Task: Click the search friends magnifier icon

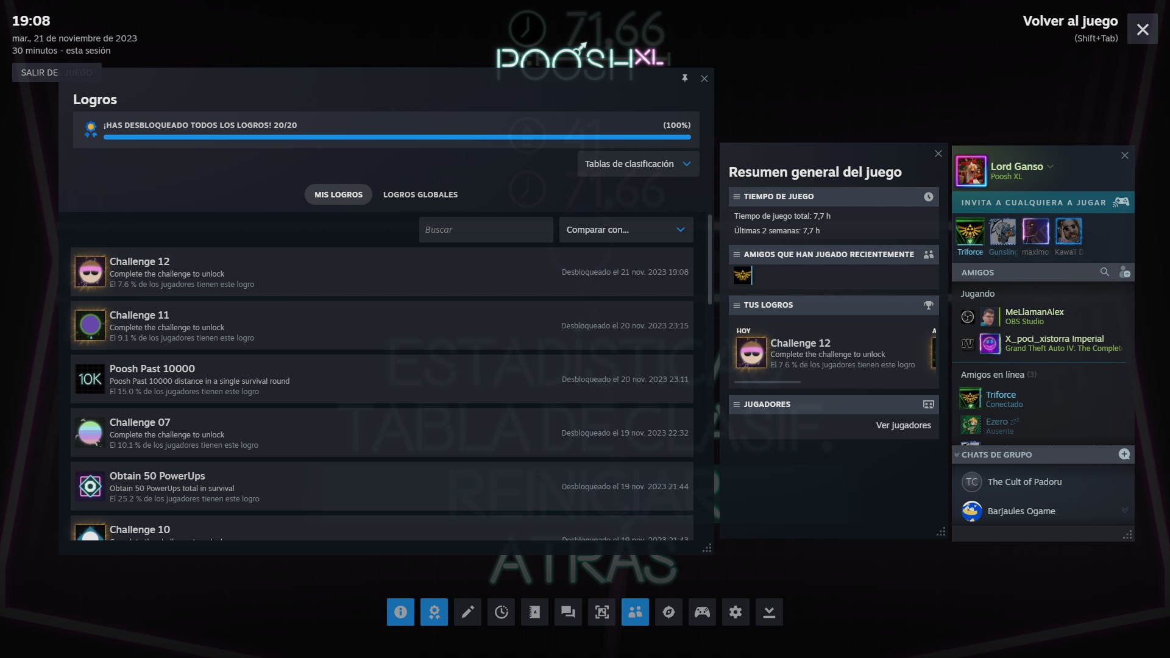Action: (1104, 272)
